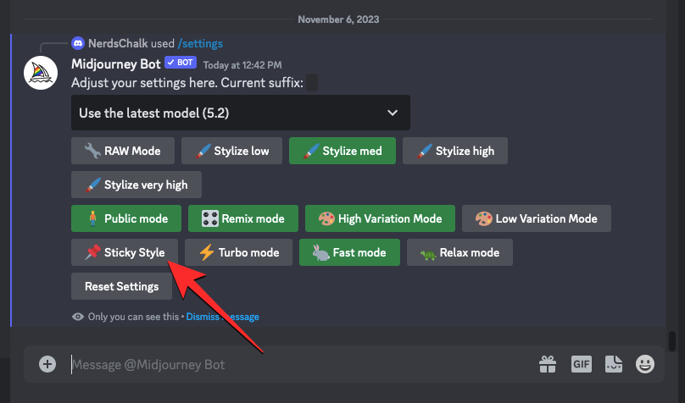Open the sticker picker icon
Viewport: 685px width, 403px height.
[614, 364]
